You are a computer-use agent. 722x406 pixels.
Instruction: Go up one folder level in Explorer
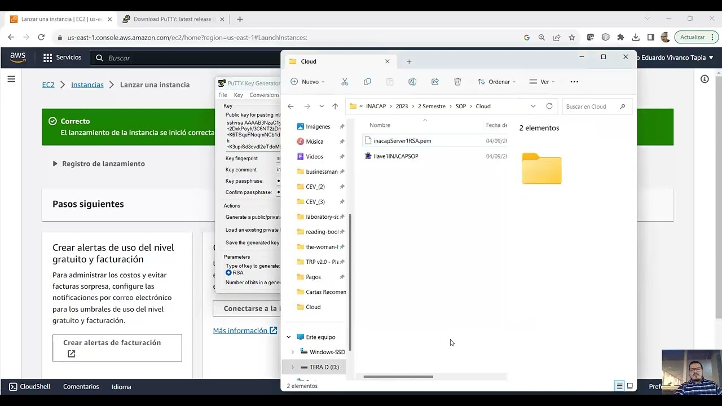click(x=335, y=106)
